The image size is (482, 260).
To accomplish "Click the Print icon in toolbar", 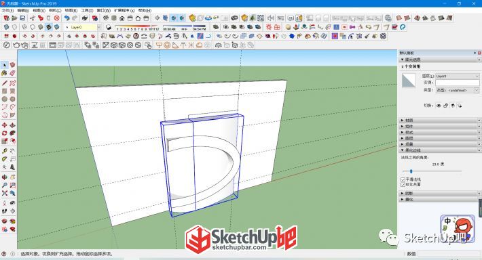I will 85,18.
